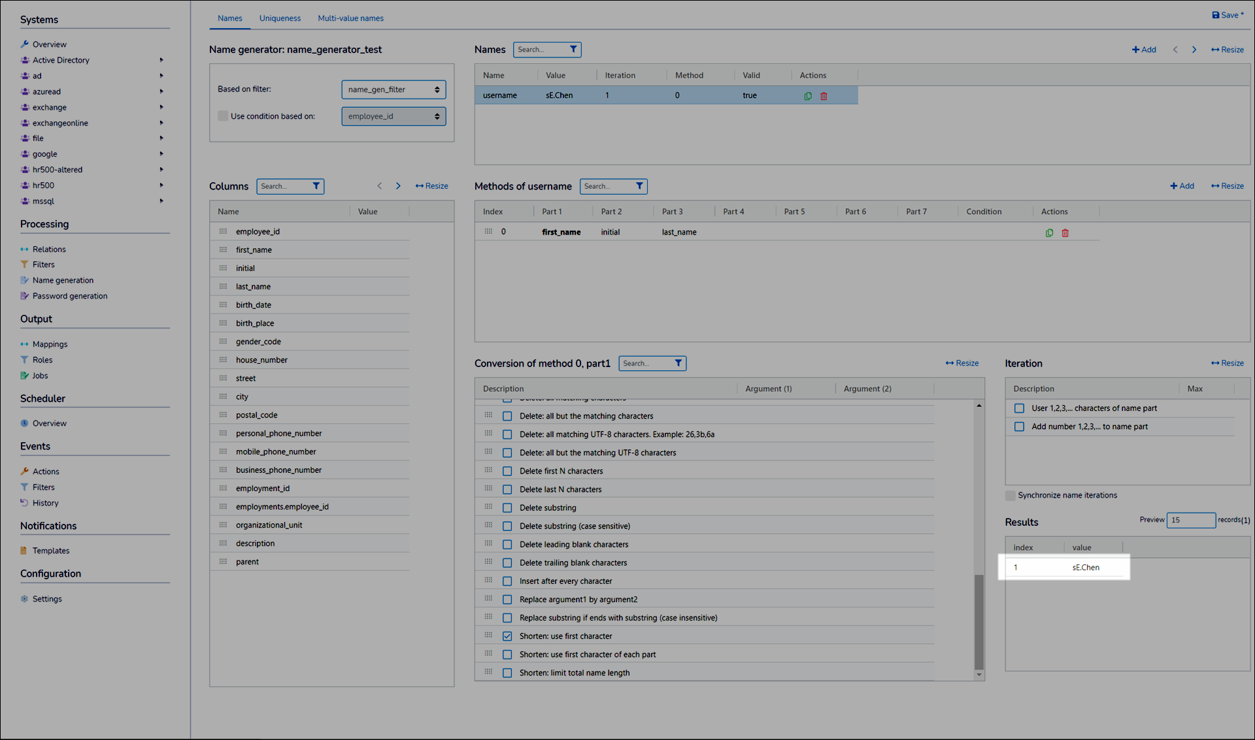Screen dimensions: 1255x740
Task: Click the filter icon in the Names search box
Action: point(573,50)
